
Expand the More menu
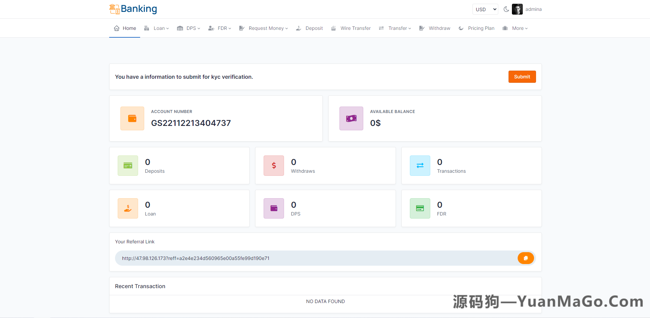(x=518, y=28)
